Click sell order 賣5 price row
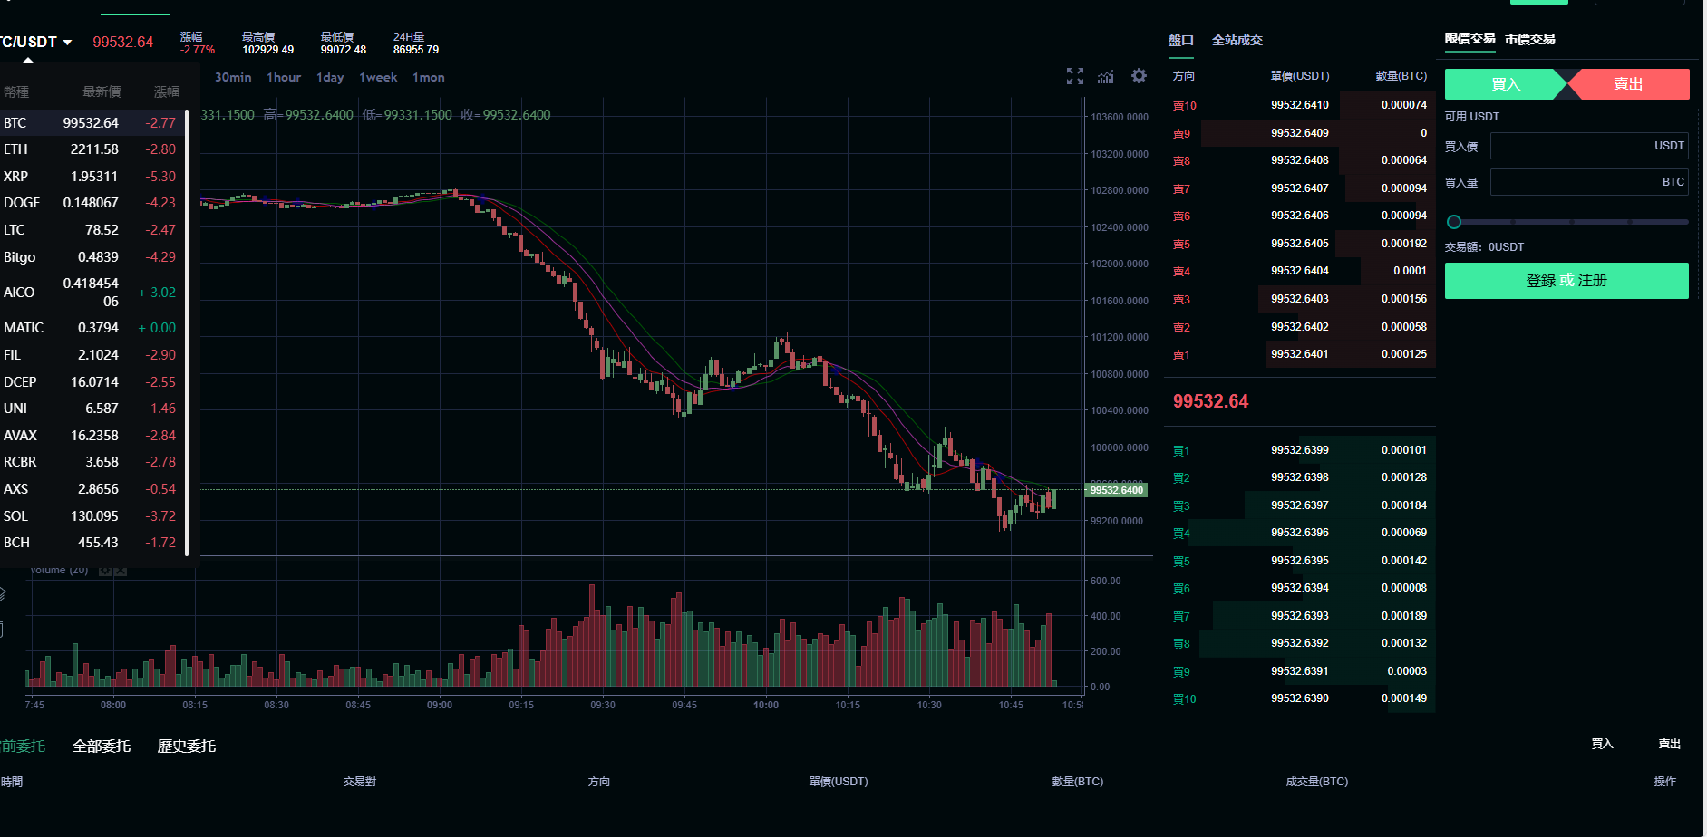The width and height of the screenshot is (1707, 837). (x=1299, y=244)
